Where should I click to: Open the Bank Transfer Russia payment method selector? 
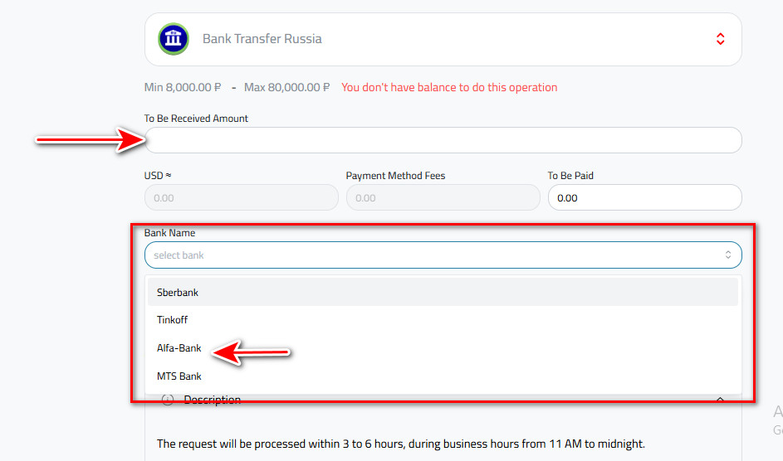pyautogui.click(x=443, y=39)
